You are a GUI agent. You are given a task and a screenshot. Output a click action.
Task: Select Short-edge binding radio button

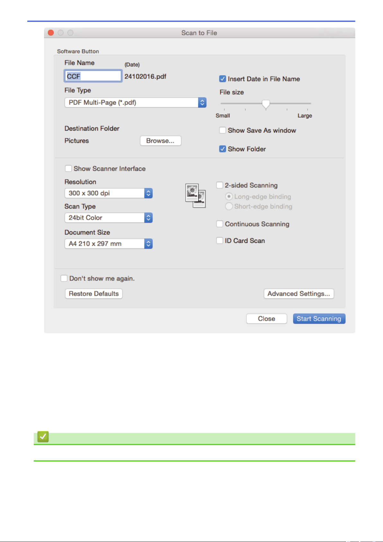(x=229, y=206)
